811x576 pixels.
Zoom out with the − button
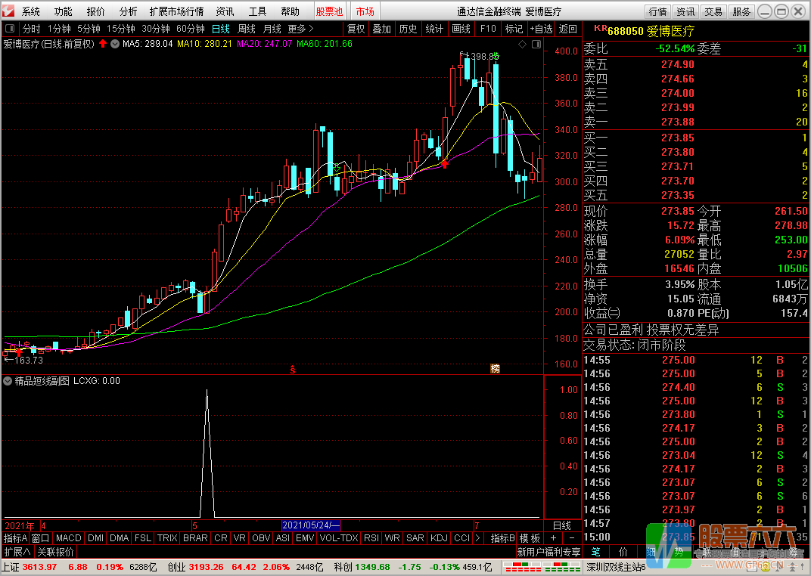[571, 538]
